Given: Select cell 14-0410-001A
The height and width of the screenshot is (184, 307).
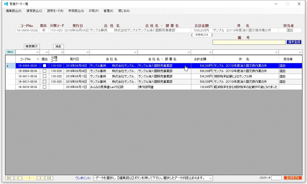Looking at the screenshot, I should (28, 87).
